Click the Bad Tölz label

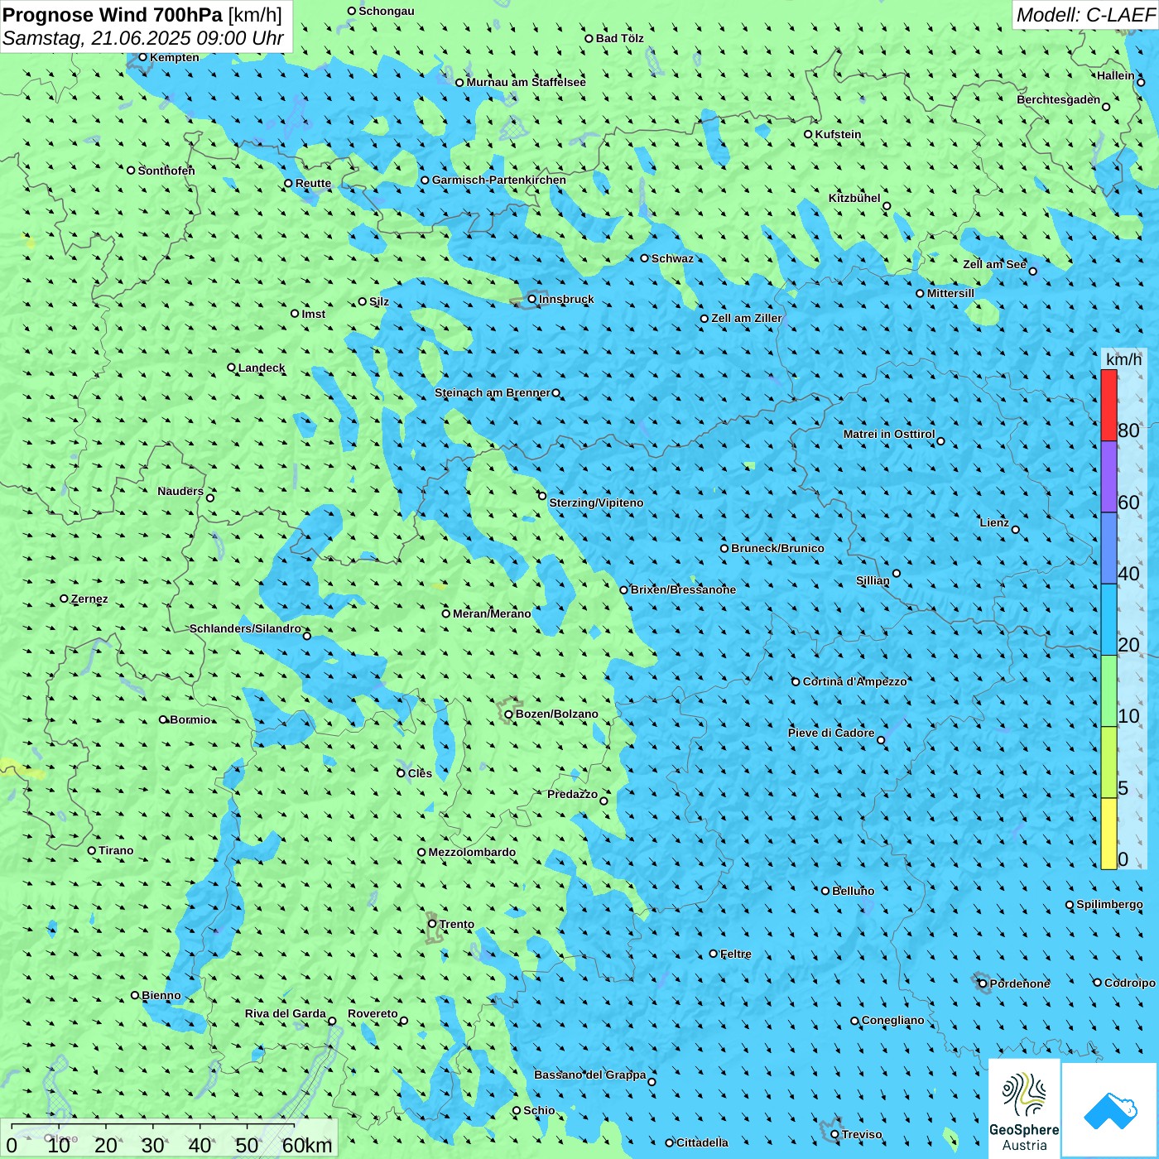click(620, 38)
